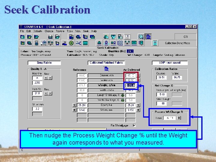Click Yarn No Next right arrow button
Image resolution: width=216 pixels, height=162 pixels.
(x=50, y=94)
